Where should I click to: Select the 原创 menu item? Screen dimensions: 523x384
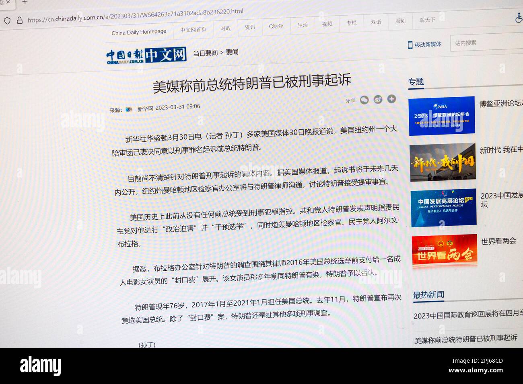pos(400,21)
